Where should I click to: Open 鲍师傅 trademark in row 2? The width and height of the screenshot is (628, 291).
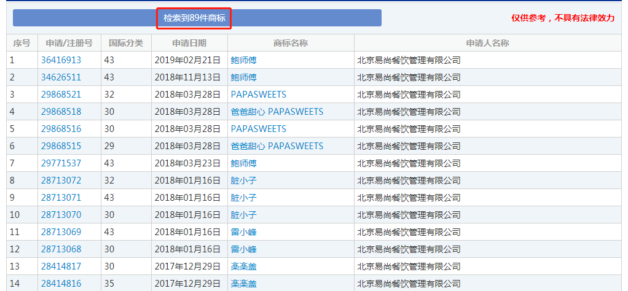click(243, 77)
